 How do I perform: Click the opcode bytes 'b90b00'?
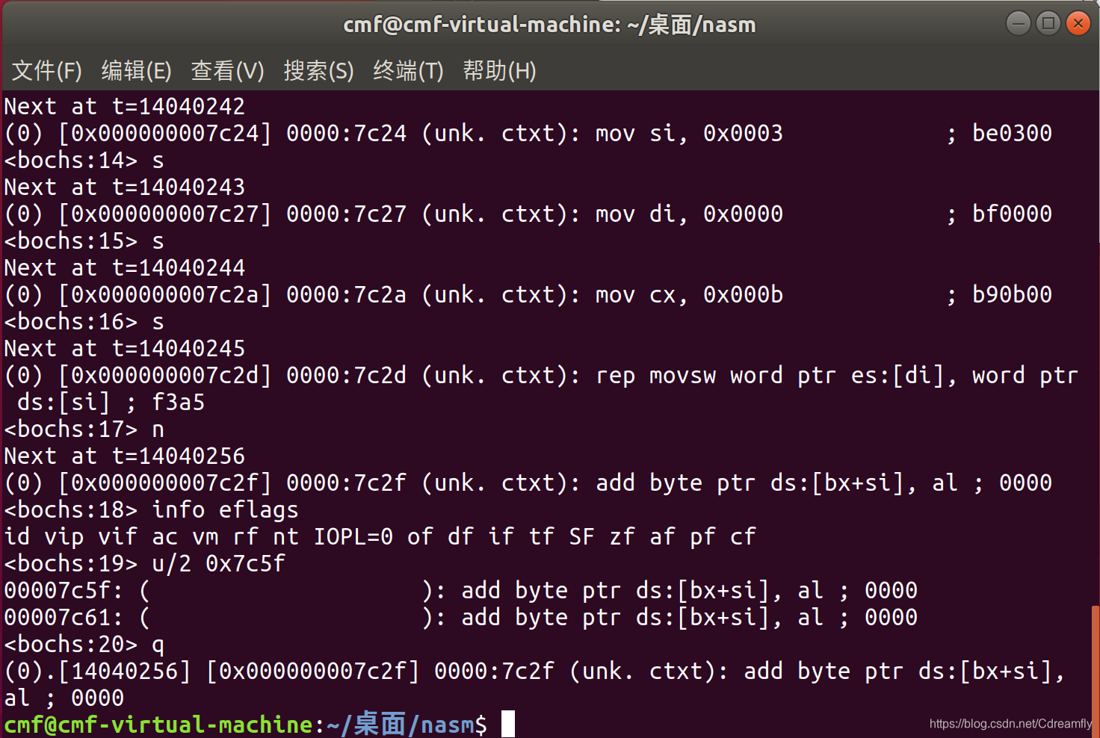1012,294
